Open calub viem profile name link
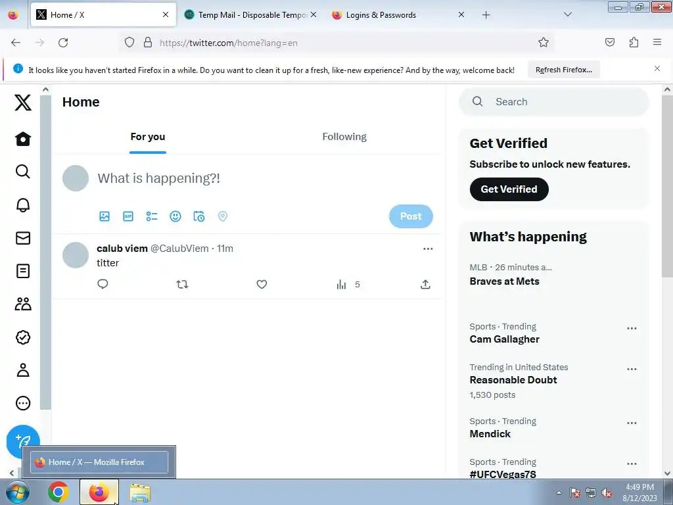Viewport: 673px width, 505px height. [x=122, y=248]
